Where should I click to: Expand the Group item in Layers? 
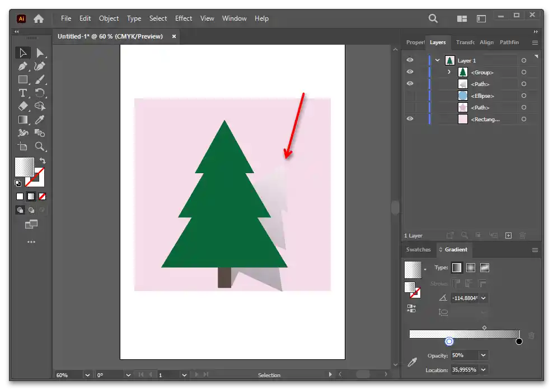pos(449,72)
